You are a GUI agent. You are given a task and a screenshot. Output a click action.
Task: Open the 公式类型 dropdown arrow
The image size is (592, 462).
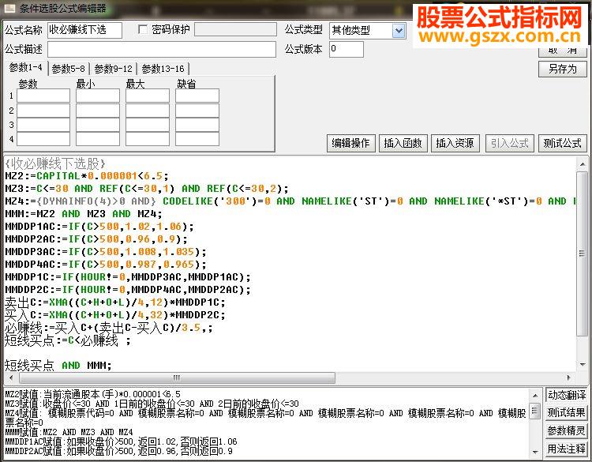pos(399,31)
